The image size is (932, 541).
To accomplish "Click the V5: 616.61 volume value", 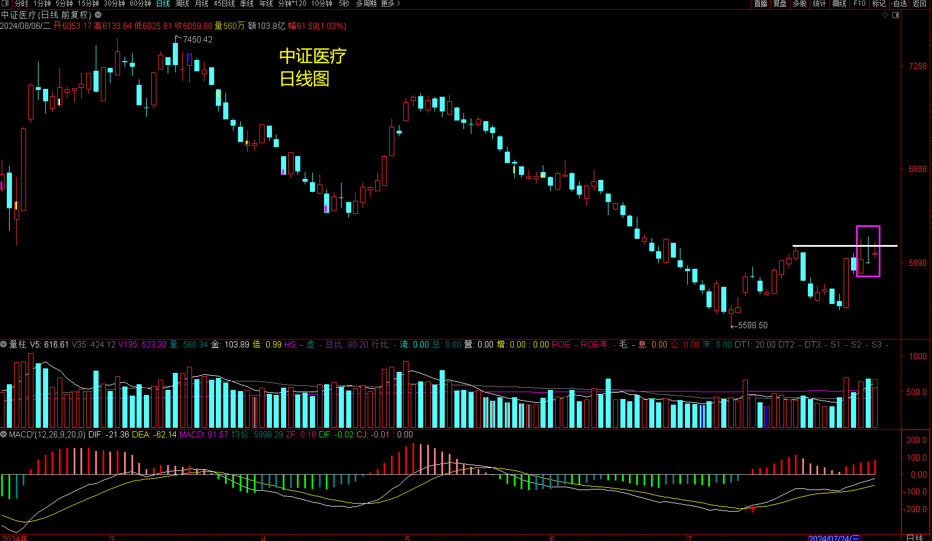I will click(49, 344).
